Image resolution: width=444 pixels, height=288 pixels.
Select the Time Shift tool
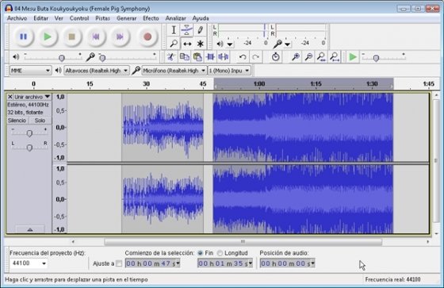coord(186,44)
